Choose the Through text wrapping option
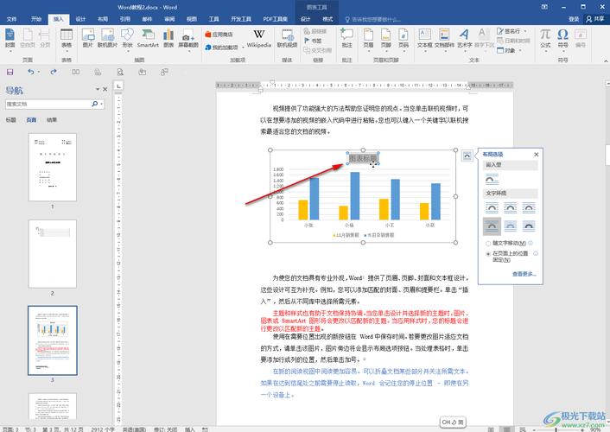The height and width of the screenshot is (432, 610). (529, 208)
